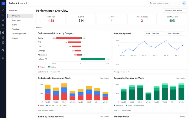Open the Last - 12 weeks dropdown
Image resolution: width=189 pixels, height=118 pixels.
coord(176,33)
